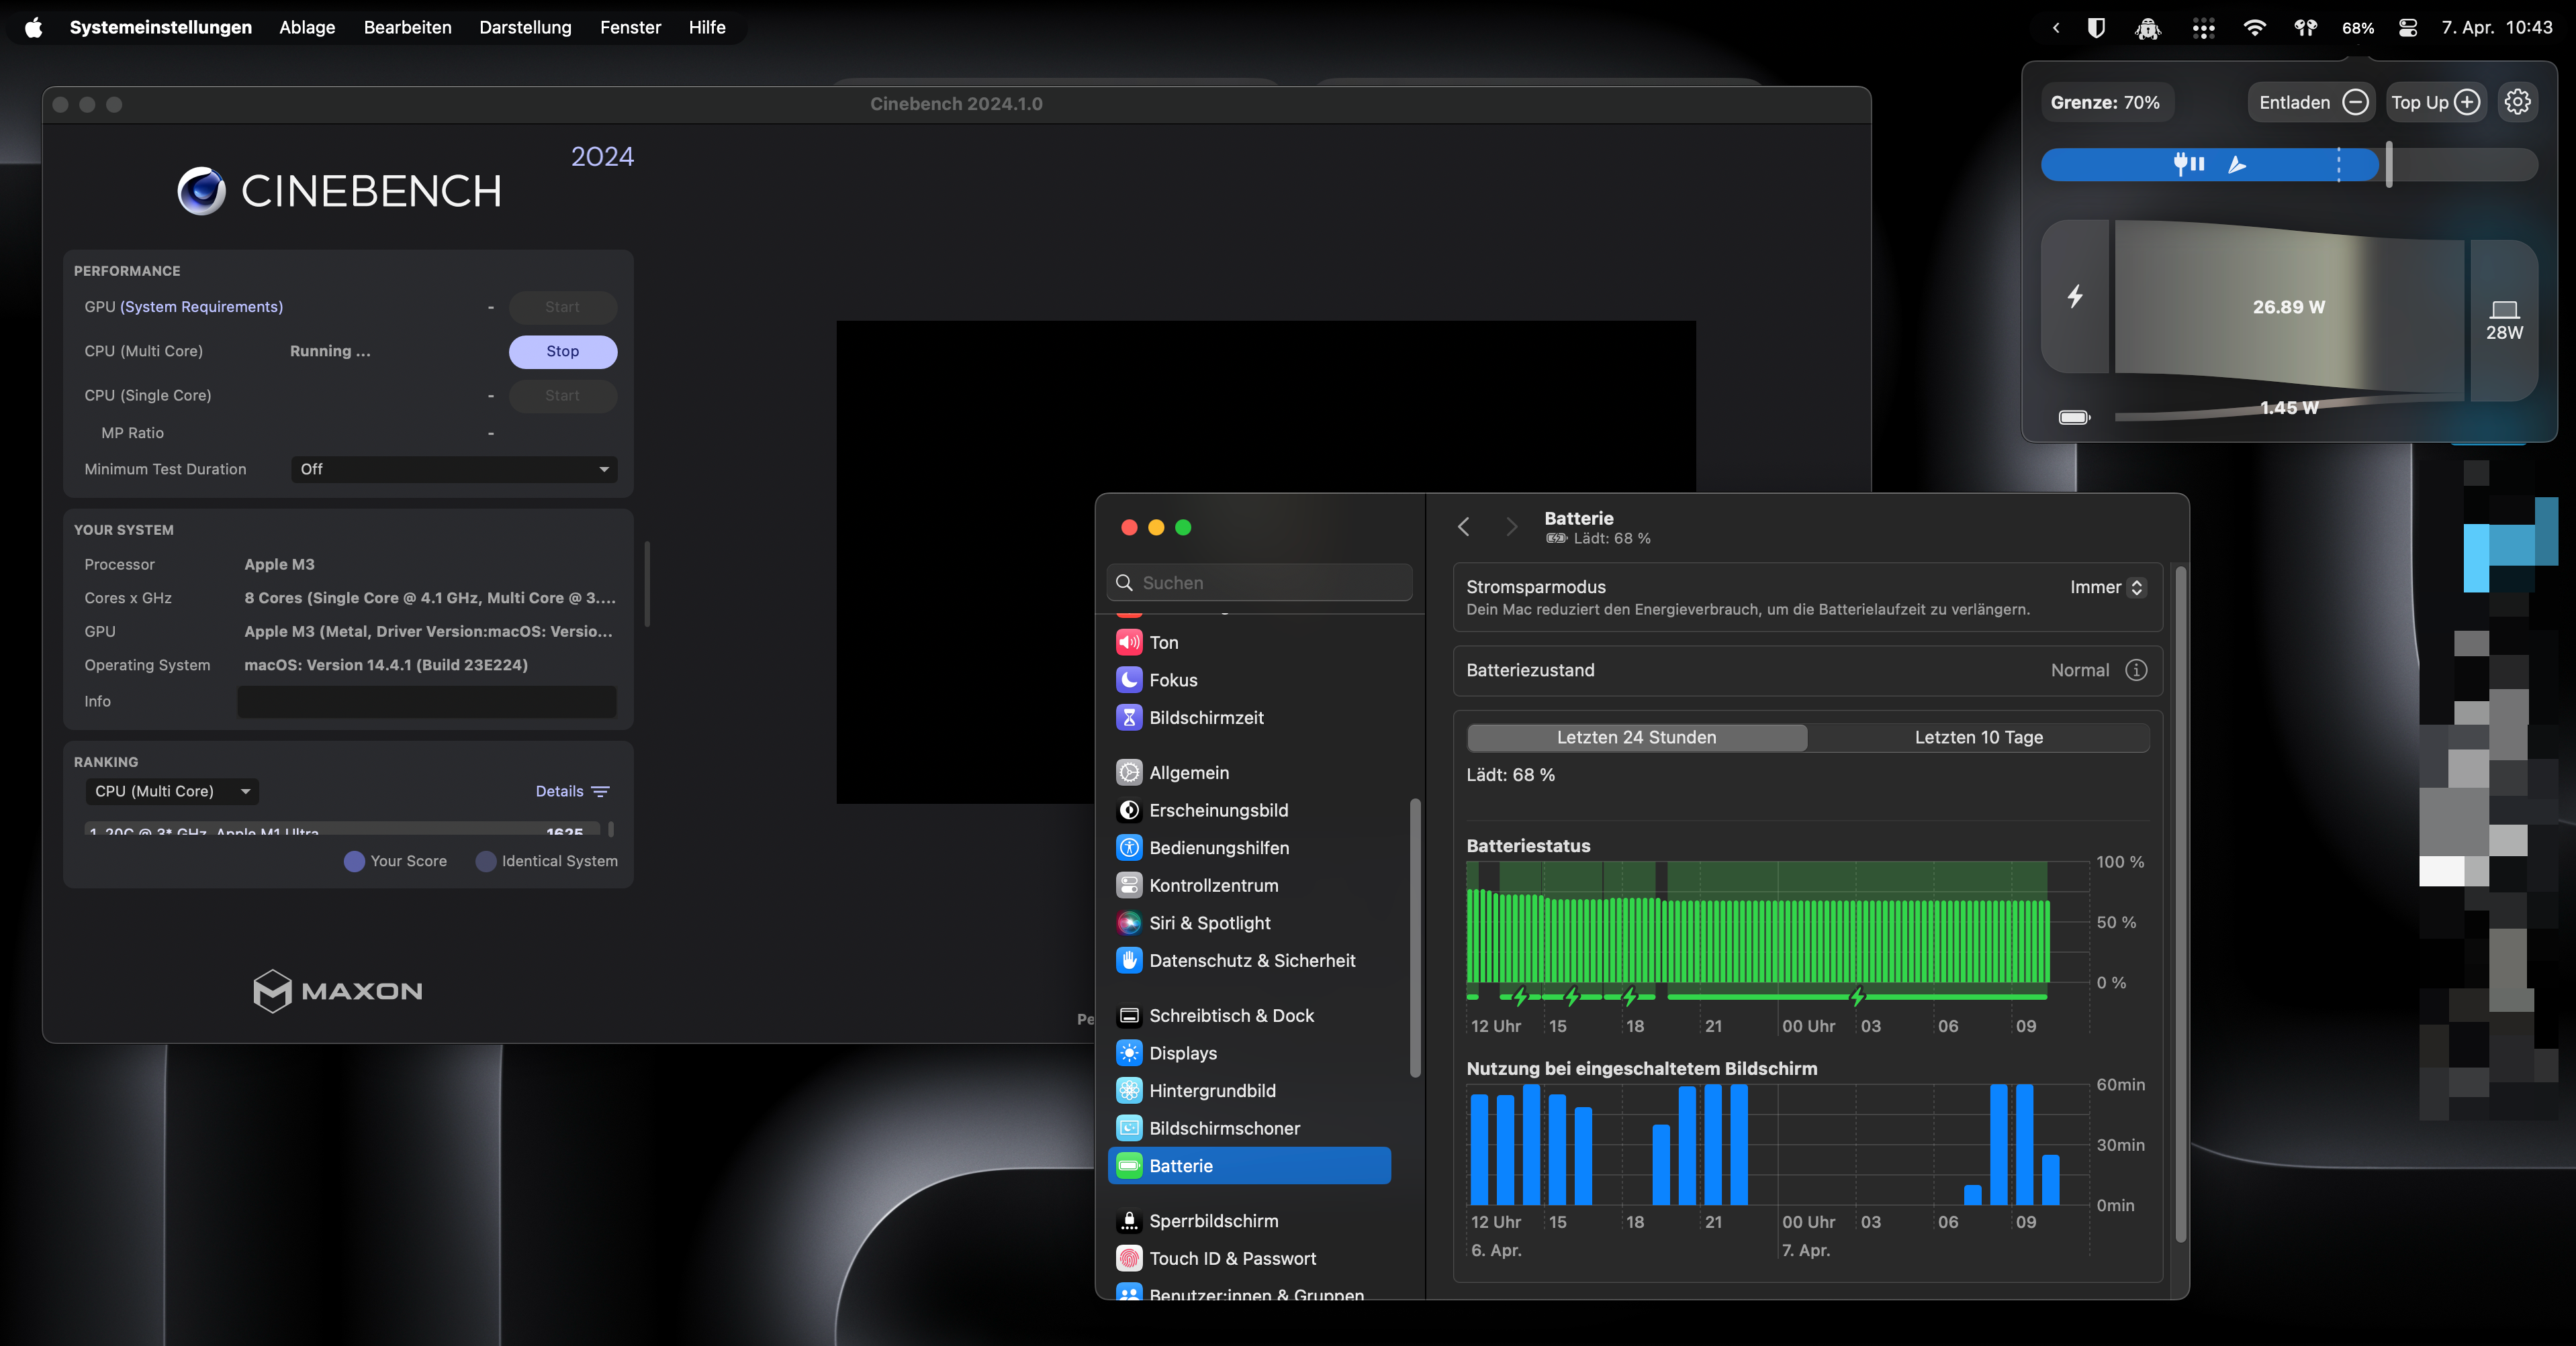2576x1346 pixels.
Task: Open the battery app settings gear
Action: point(2517,102)
